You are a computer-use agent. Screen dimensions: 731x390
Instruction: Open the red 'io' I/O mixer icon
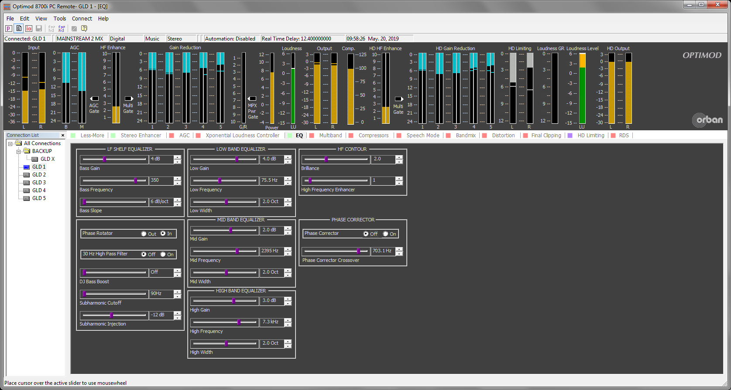[29, 28]
